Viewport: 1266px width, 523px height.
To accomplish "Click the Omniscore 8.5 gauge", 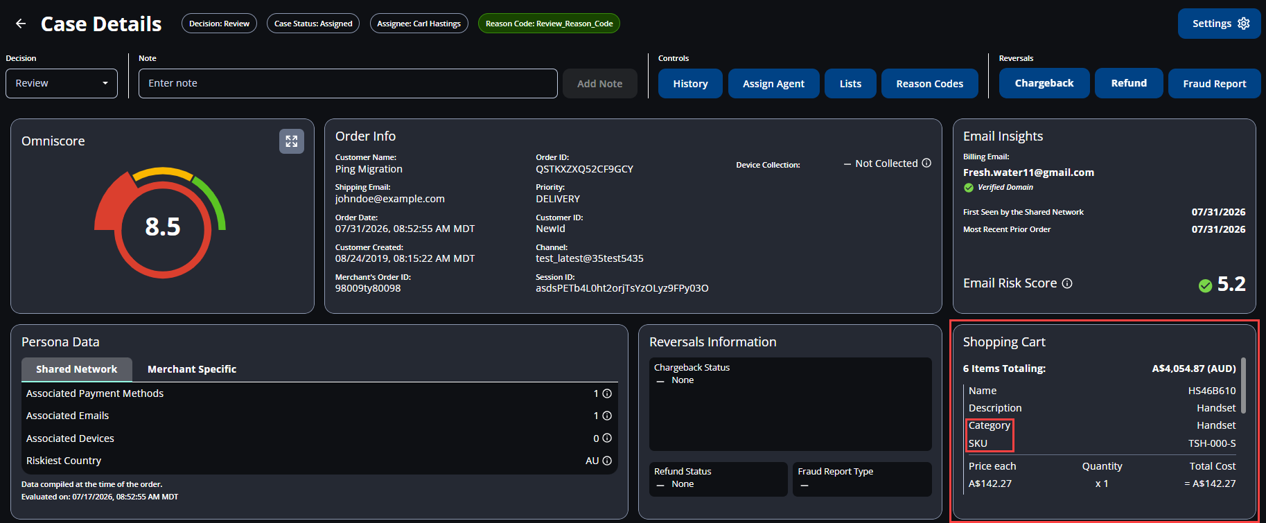I will click(161, 222).
